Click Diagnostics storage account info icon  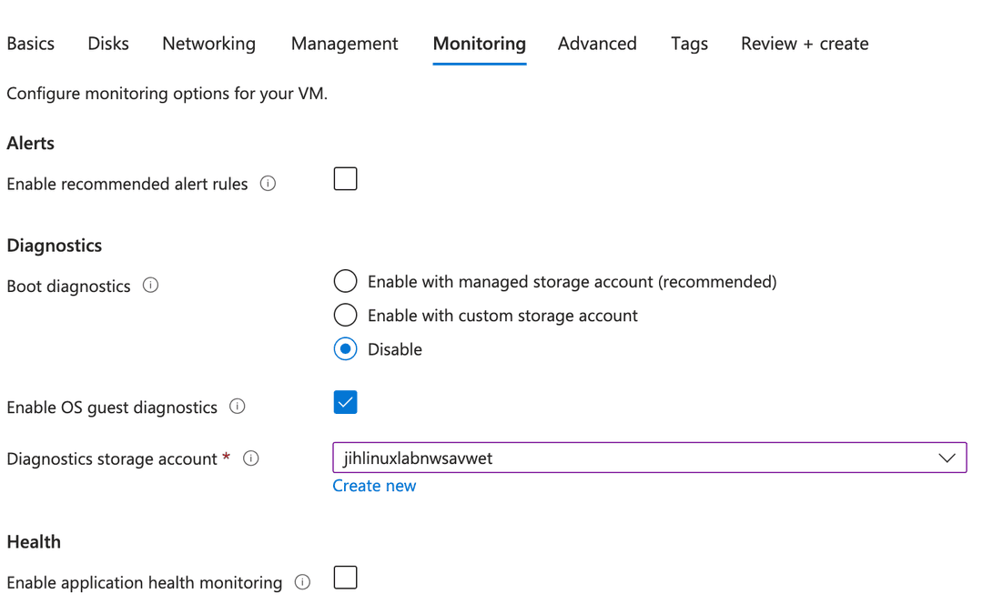[x=251, y=458]
